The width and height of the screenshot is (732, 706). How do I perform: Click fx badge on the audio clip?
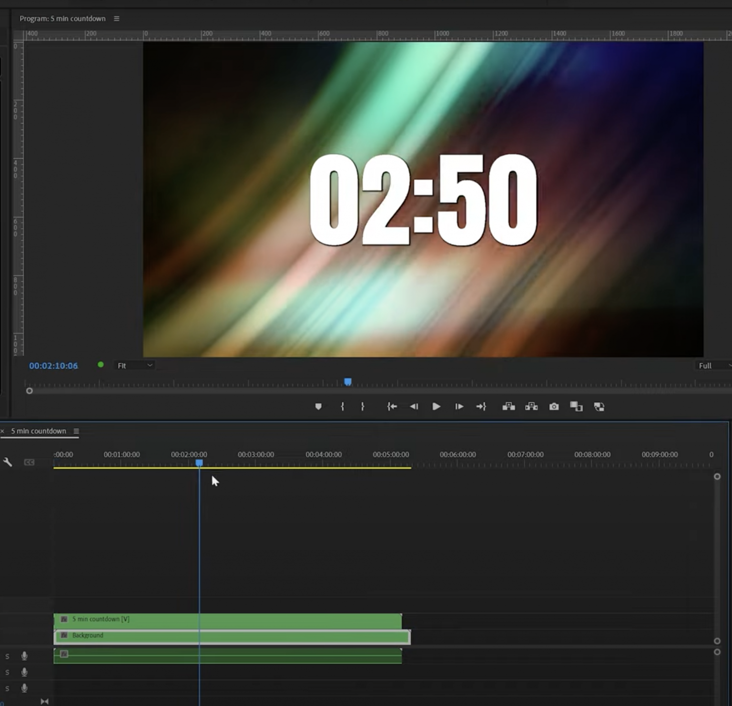64,654
